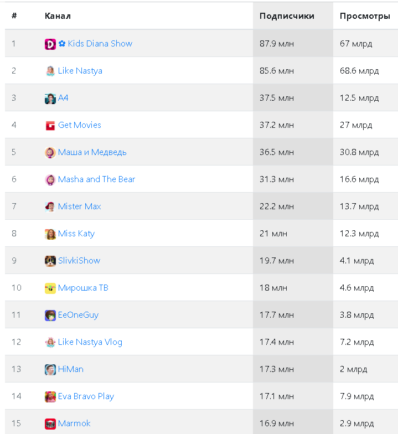Screen dimensions: 398x434
Task: Open the HiMan channel link
Action: tap(70, 369)
